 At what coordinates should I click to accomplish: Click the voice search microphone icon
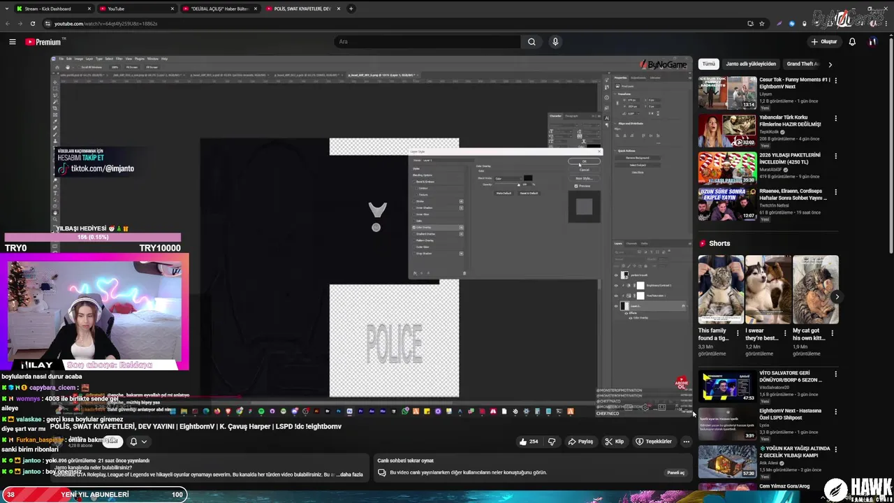click(x=555, y=42)
